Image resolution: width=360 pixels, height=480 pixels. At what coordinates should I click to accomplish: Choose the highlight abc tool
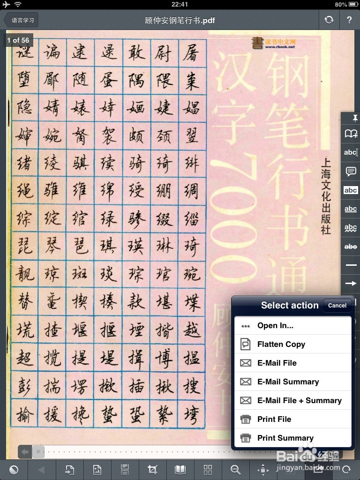click(x=351, y=190)
